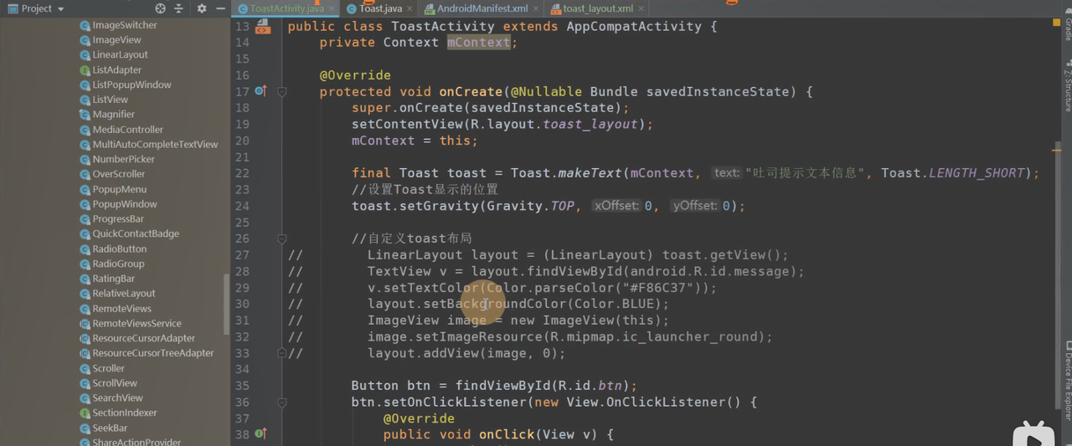
Task: Select LinearLayout class in tree
Action: point(120,55)
